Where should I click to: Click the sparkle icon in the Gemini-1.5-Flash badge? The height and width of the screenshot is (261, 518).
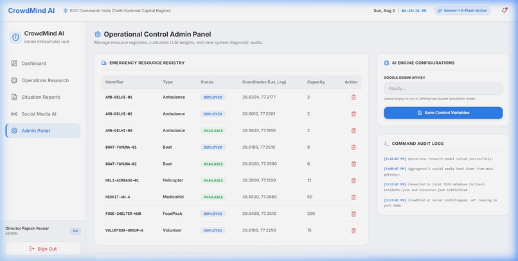tap(440, 11)
